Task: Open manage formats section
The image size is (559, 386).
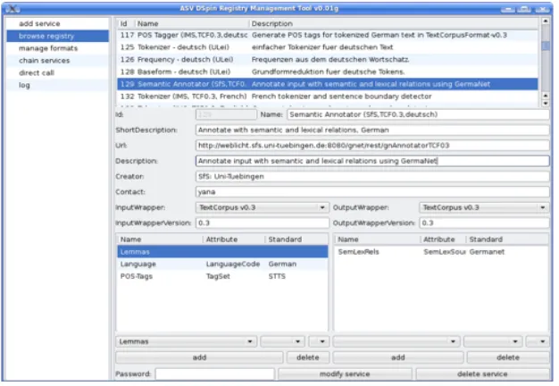Action: [x=57, y=48]
